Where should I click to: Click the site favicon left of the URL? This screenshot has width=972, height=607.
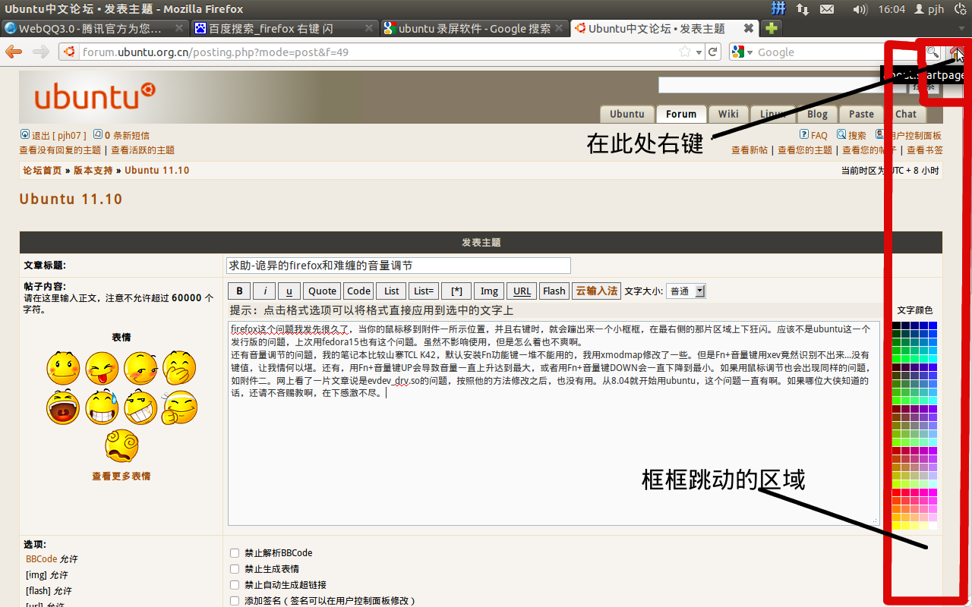(70, 52)
